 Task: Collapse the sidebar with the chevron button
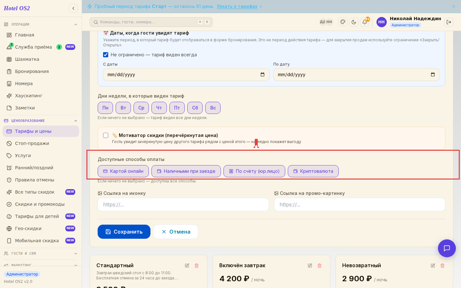pos(73,8)
